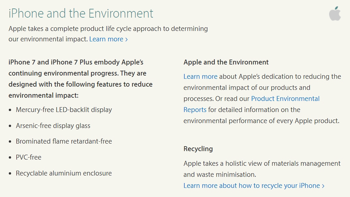Click the Reports link text
The height and width of the screenshot is (197, 350).
click(195, 110)
